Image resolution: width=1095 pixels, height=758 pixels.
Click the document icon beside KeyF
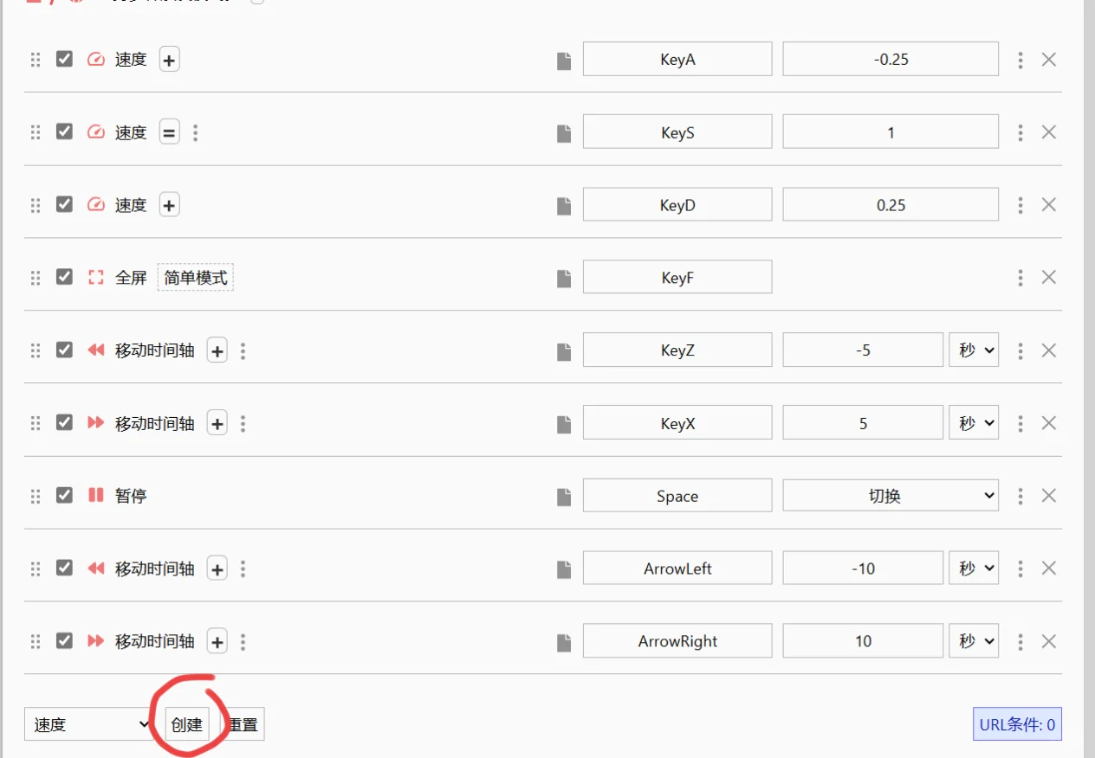564,279
